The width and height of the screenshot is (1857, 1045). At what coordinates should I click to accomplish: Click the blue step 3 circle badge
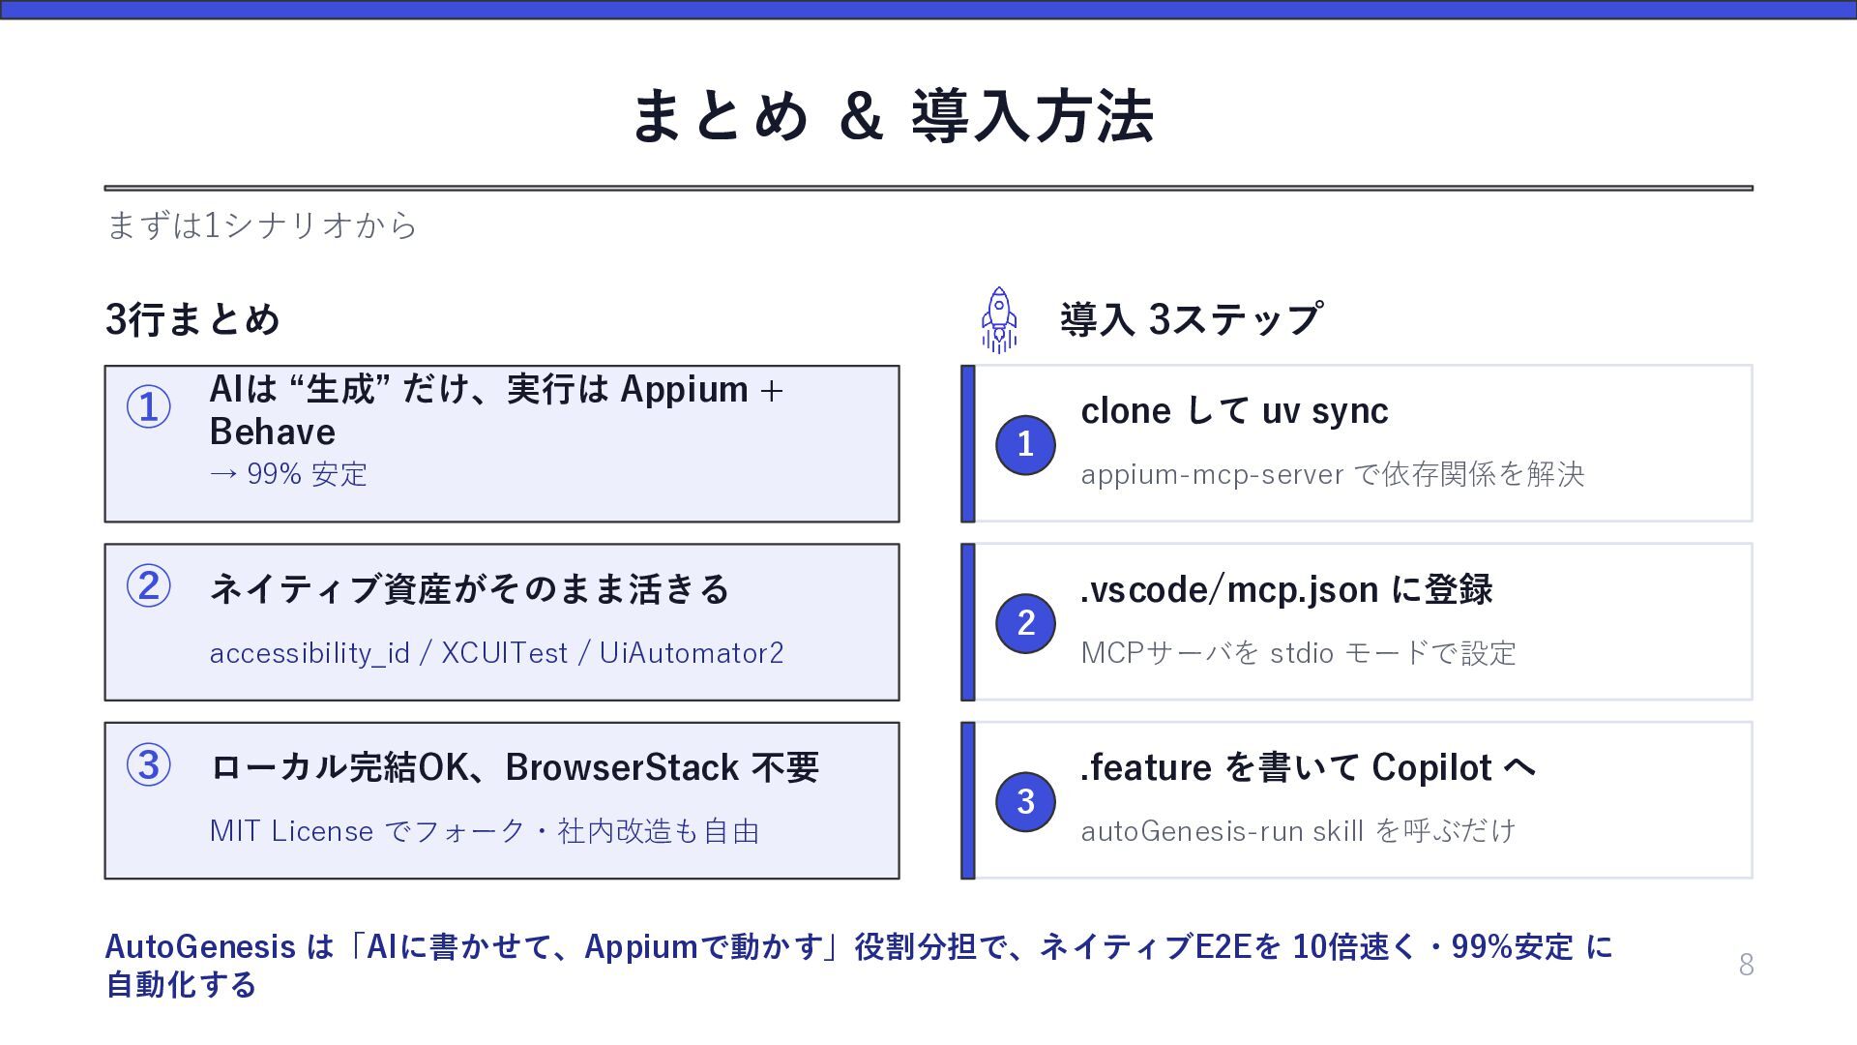pyautogui.click(x=1025, y=801)
